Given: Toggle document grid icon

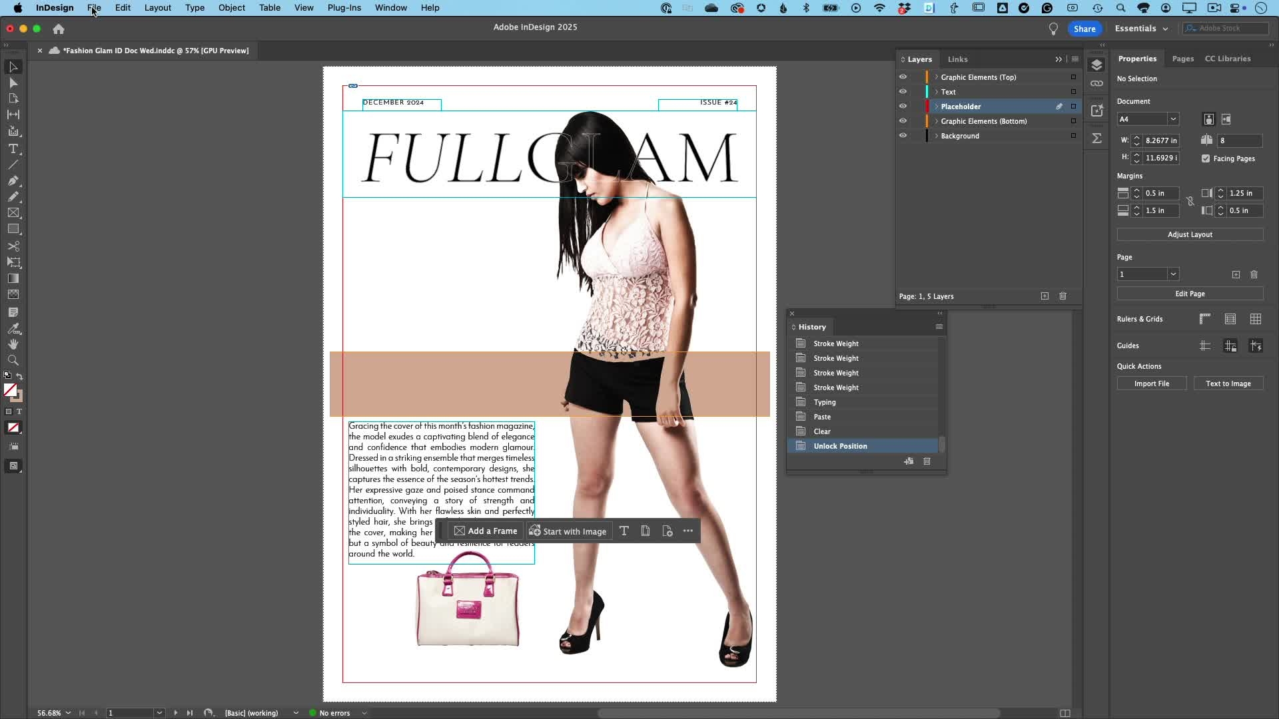Looking at the screenshot, I should [x=1256, y=319].
